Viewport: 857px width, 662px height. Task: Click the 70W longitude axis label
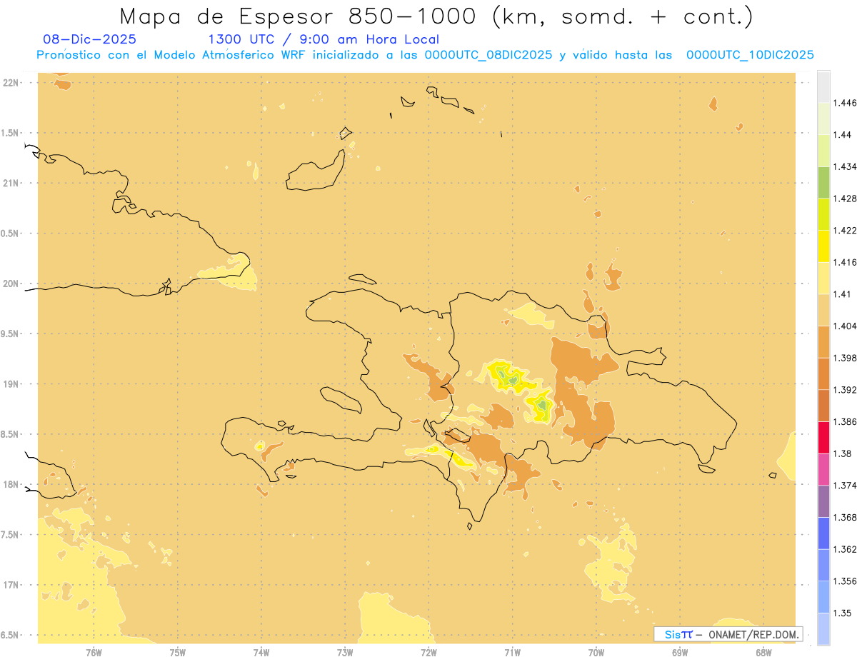click(x=596, y=653)
